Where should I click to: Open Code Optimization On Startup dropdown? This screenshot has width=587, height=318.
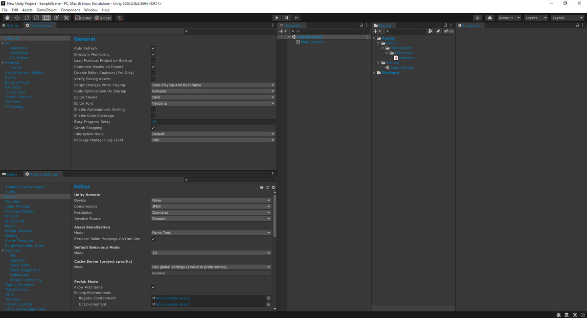pos(213,91)
